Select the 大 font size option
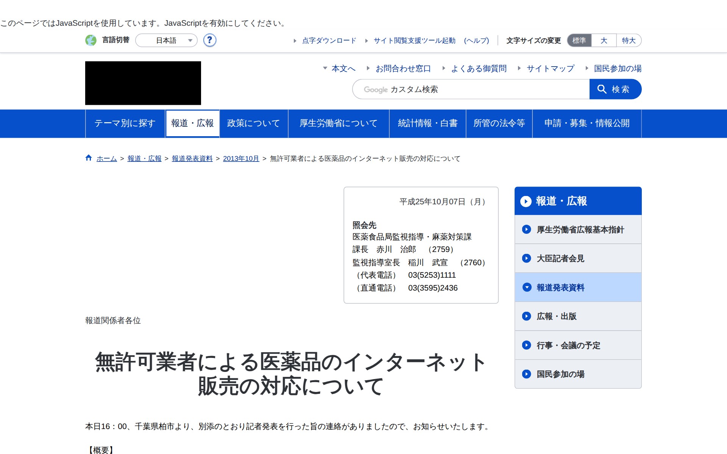The width and height of the screenshot is (727, 454). pos(603,40)
